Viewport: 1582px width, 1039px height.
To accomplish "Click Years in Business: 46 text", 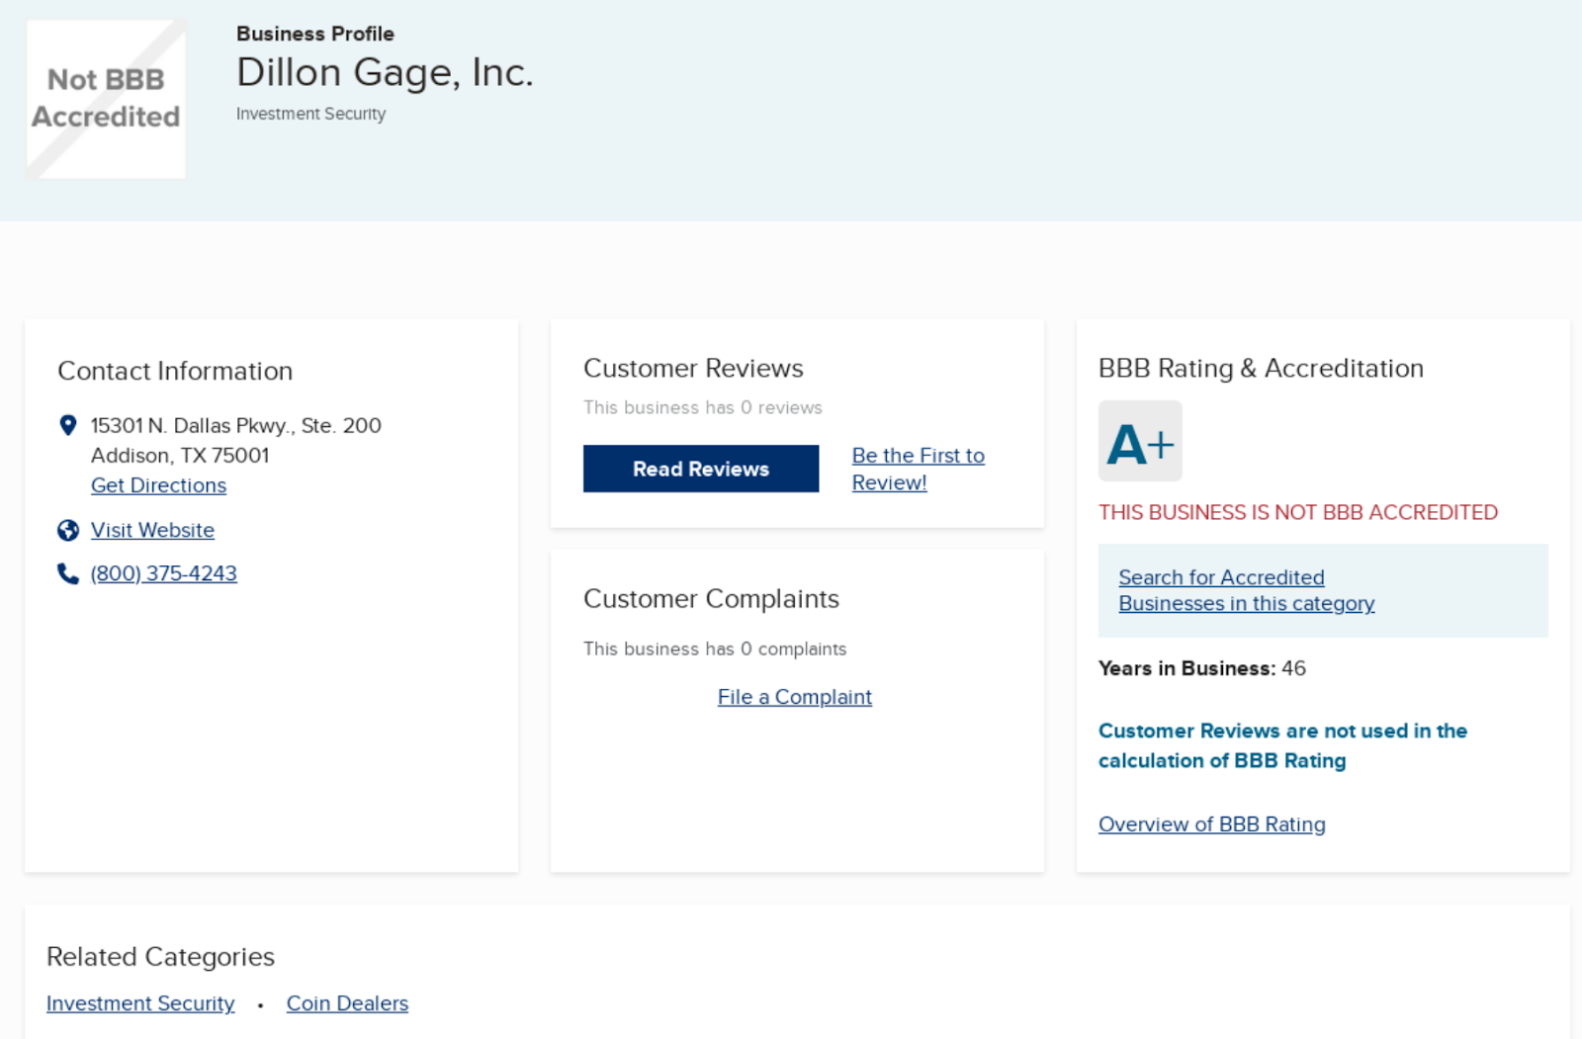I will point(1202,668).
